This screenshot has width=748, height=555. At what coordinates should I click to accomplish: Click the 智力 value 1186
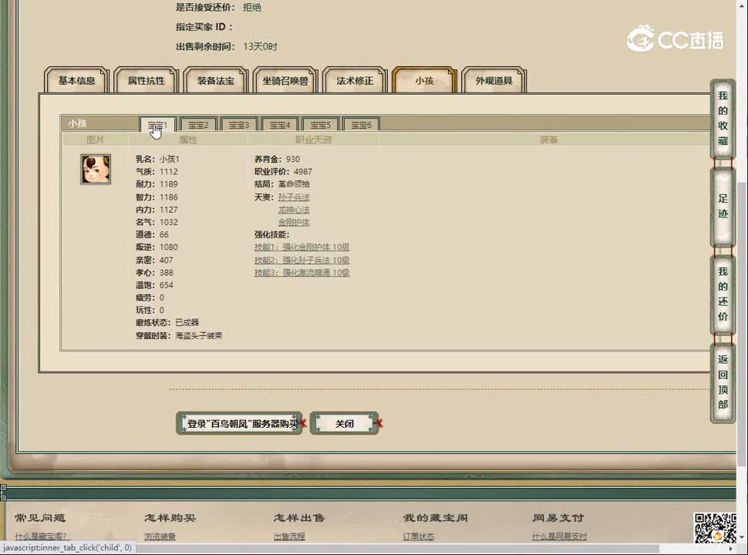pos(168,197)
